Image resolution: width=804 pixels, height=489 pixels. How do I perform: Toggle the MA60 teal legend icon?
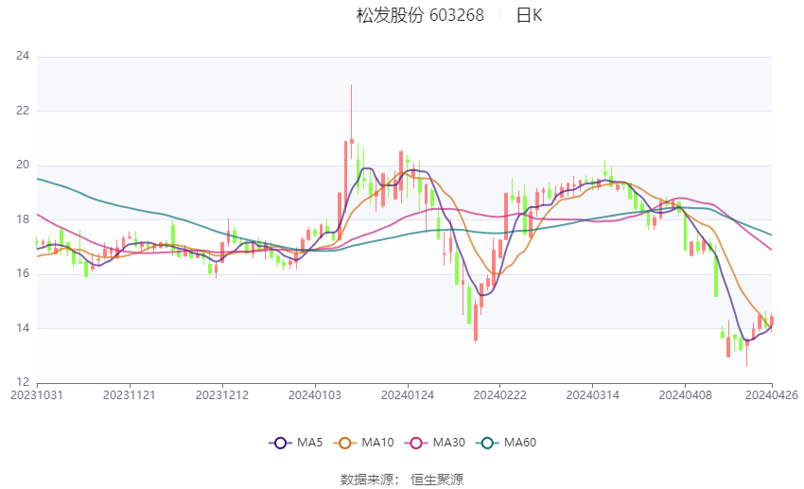pos(487,443)
